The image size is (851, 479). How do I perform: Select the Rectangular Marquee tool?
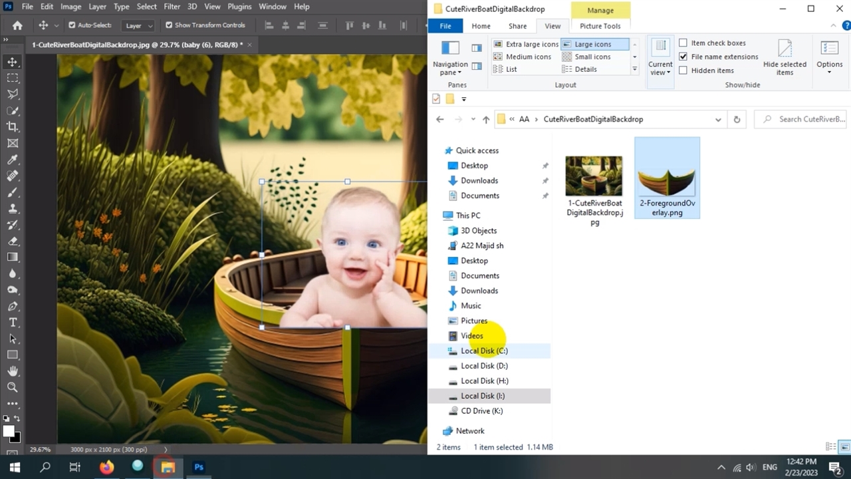point(13,78)
